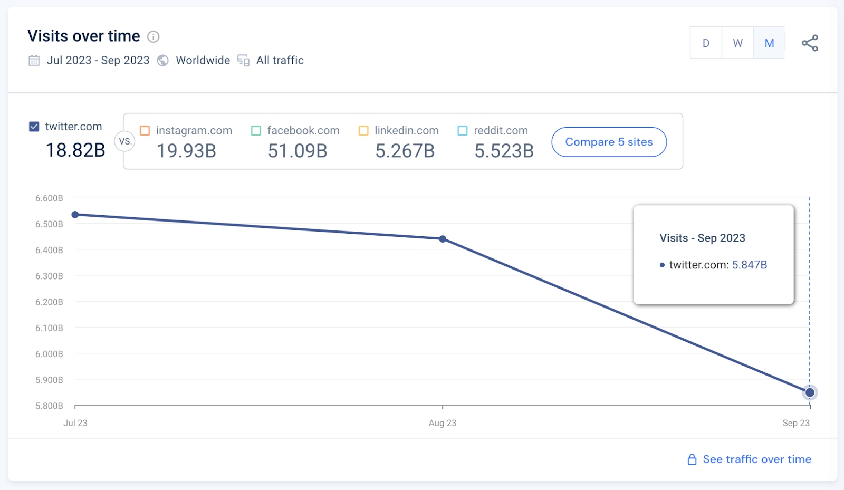Tick the reddit.com checkbox
The height and width of the screenshot is (490, 844).
coord(463,130)
